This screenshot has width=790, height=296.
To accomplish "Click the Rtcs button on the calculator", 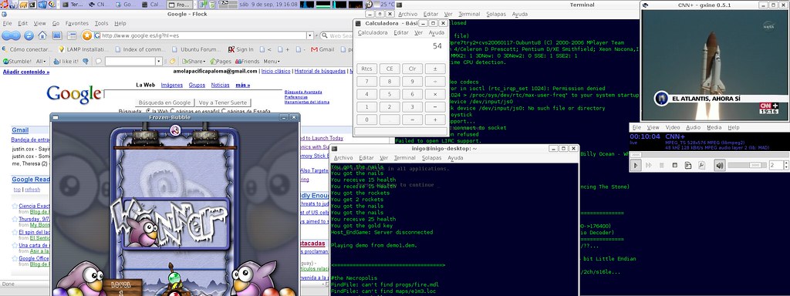I will click(366, 69).
